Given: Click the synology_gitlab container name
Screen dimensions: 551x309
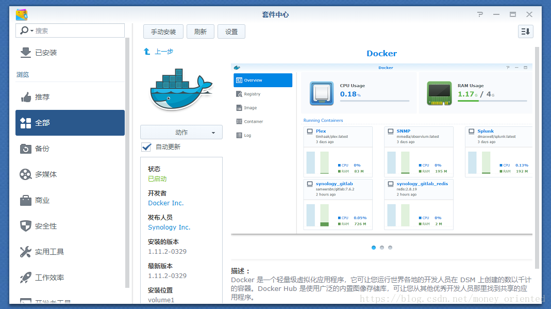Looking at the screenshot, I should 334,184.
